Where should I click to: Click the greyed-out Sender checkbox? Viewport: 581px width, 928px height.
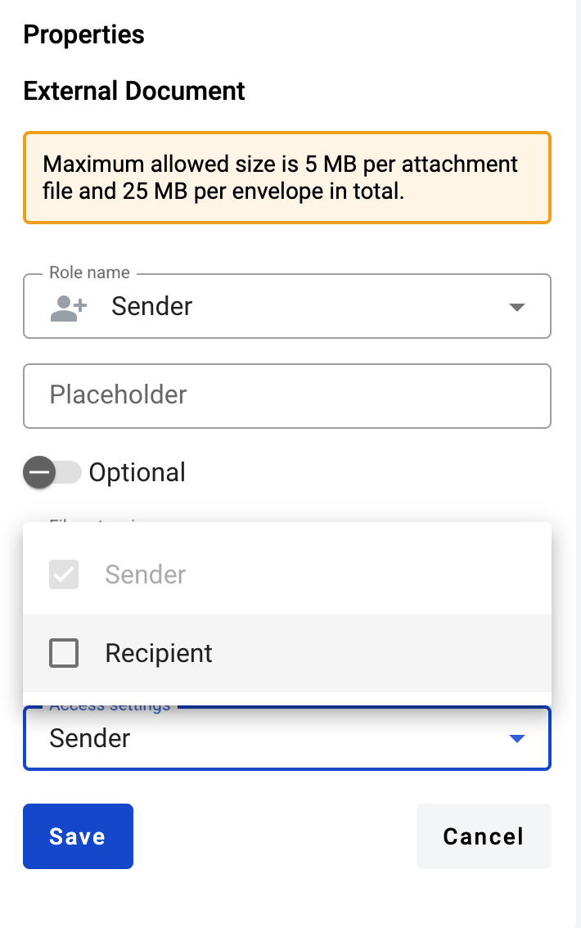(x=64, y=574)
